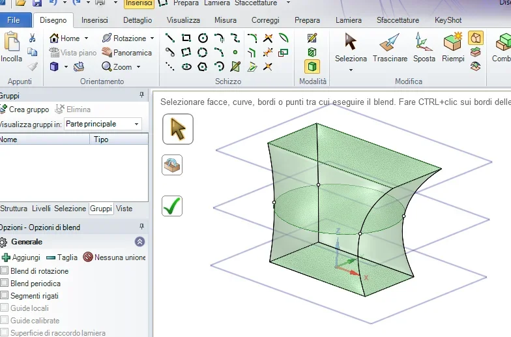Switch to the Lamiera ribbon tab
The height and width of the screenshot is (337, 511).
349,20
